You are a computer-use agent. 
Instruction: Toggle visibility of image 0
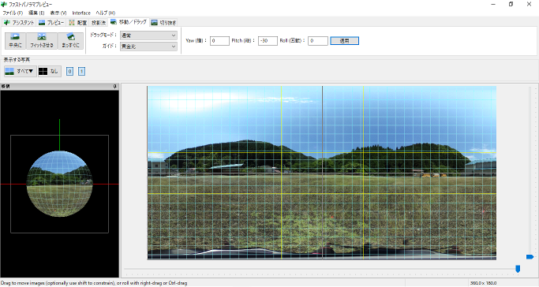(x=69, y=72)
